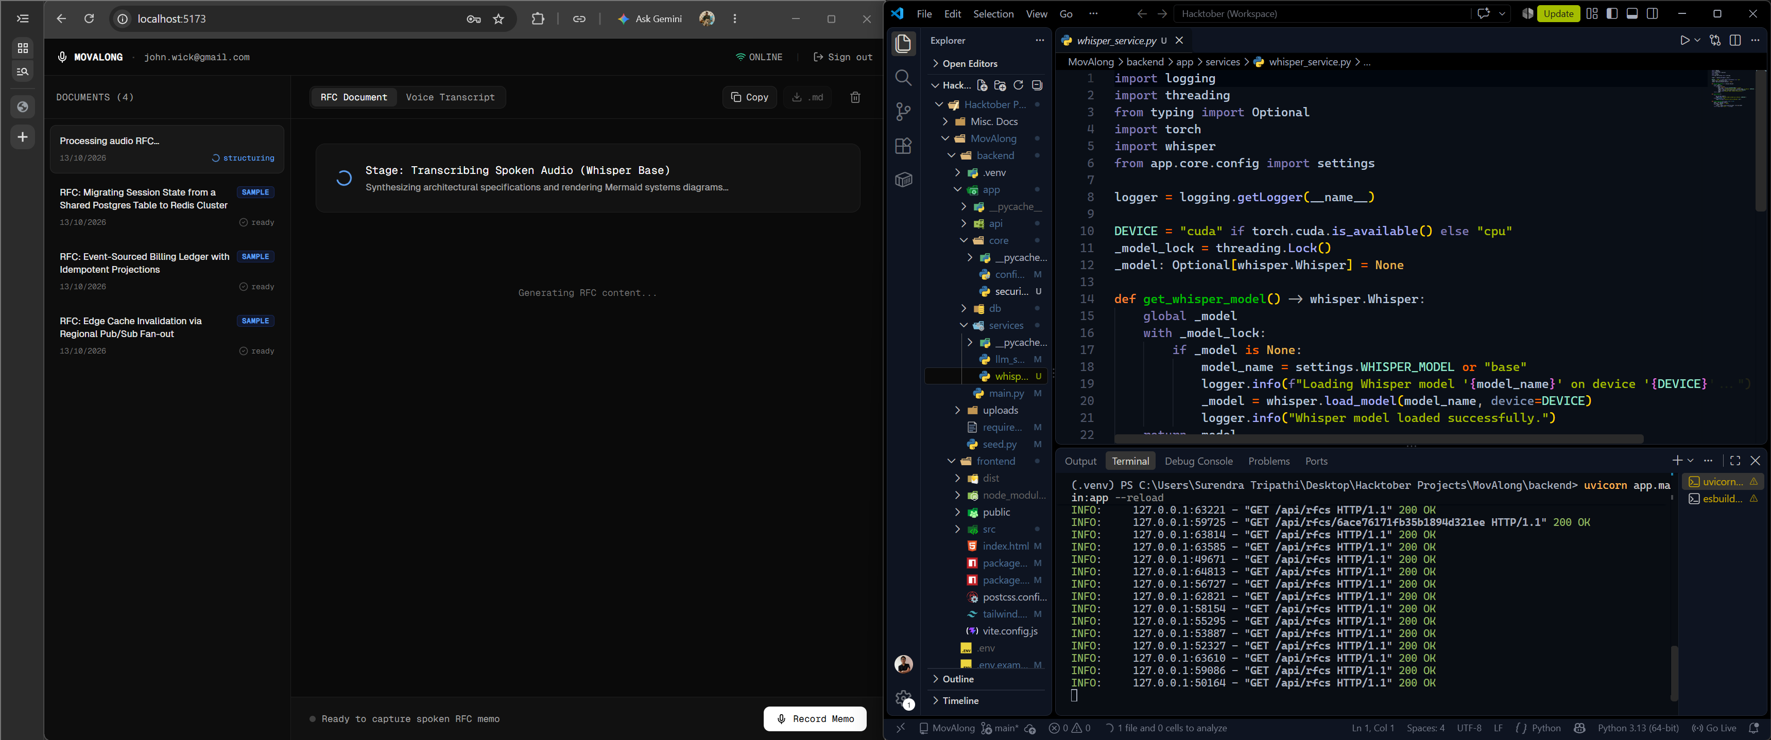Open the Redis Cluster migration RFC document
The width and height of the screenshot is (1771, 740).
(x=166, y=207)
